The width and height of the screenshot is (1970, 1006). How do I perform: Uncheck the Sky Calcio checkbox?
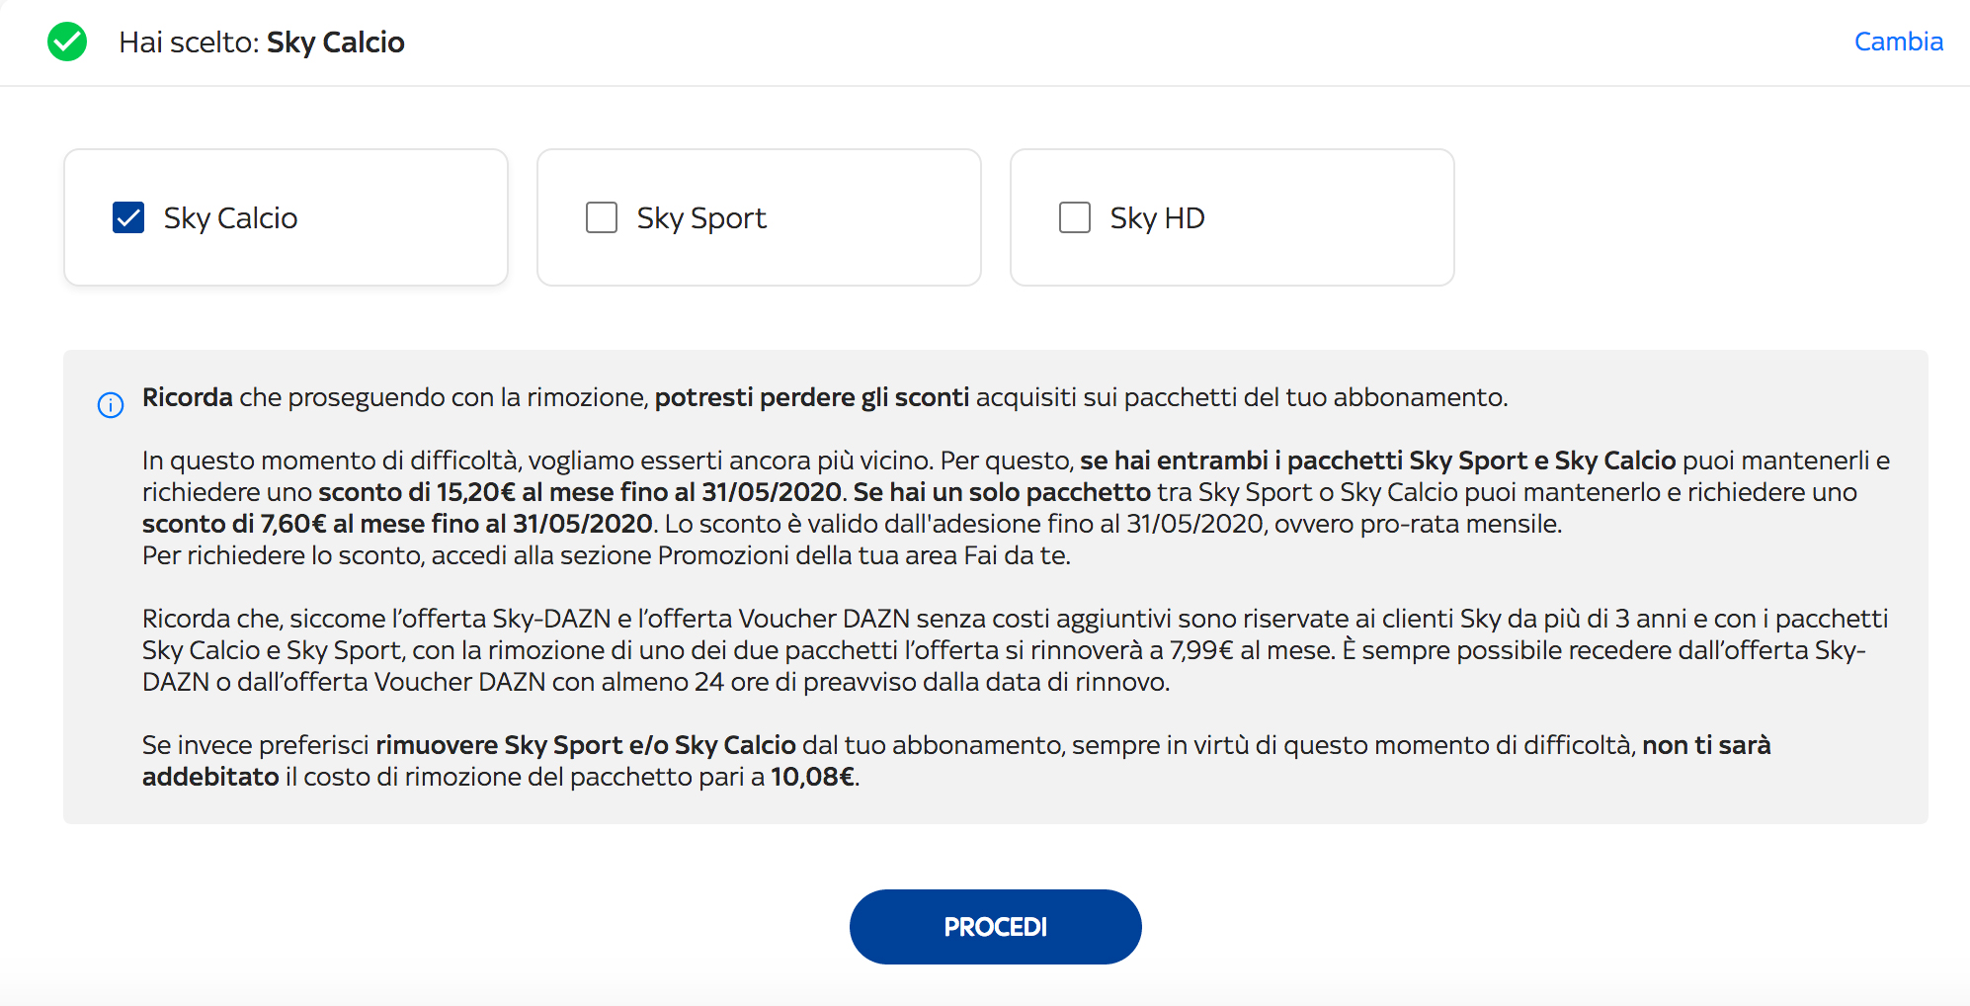[128, 217]
